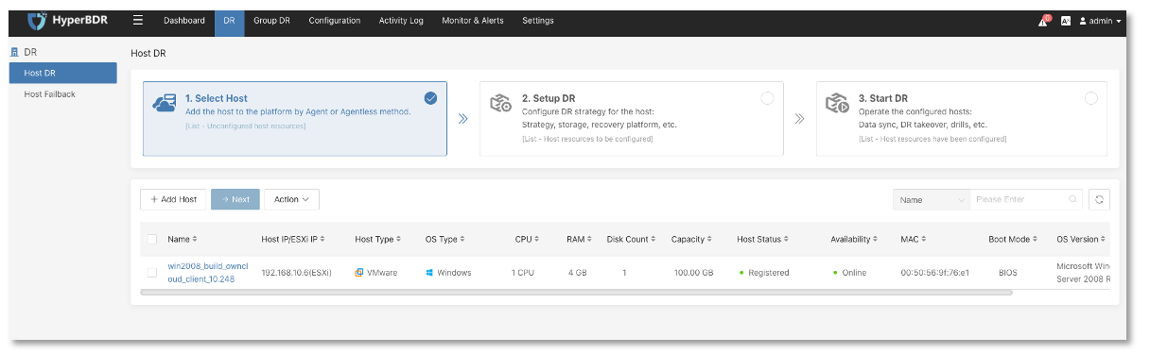Screen dimensions: 1150x354
Task: Open the Settings menu
Action: (x=538, y=21)
